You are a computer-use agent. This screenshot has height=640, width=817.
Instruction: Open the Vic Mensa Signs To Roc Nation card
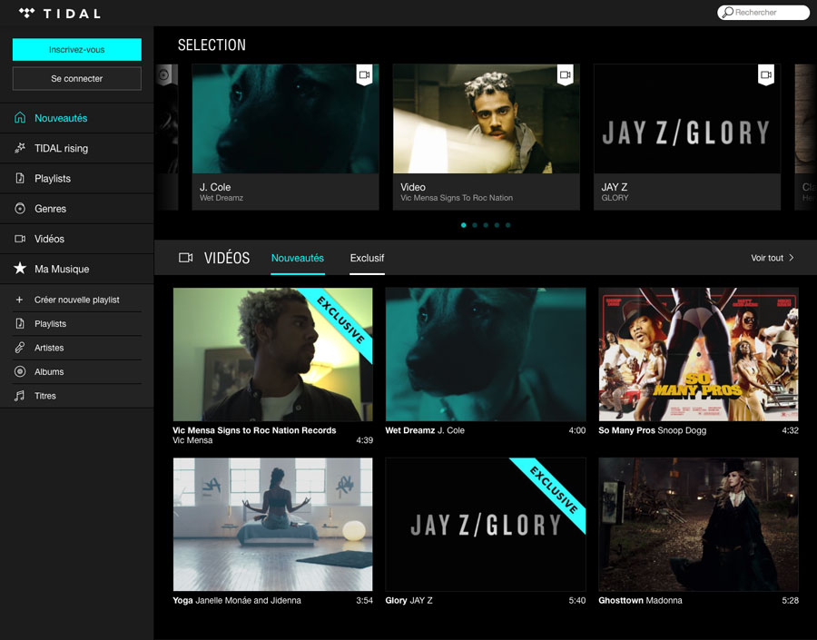[x=487, y=137]
